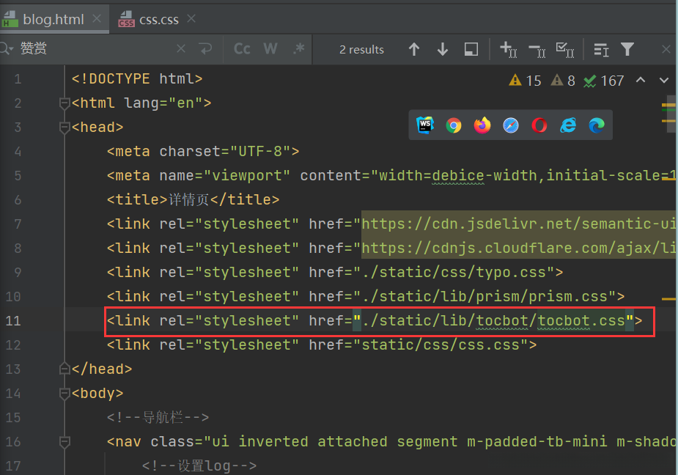Click the search field containing 赞赏

(x=95, y=48)
